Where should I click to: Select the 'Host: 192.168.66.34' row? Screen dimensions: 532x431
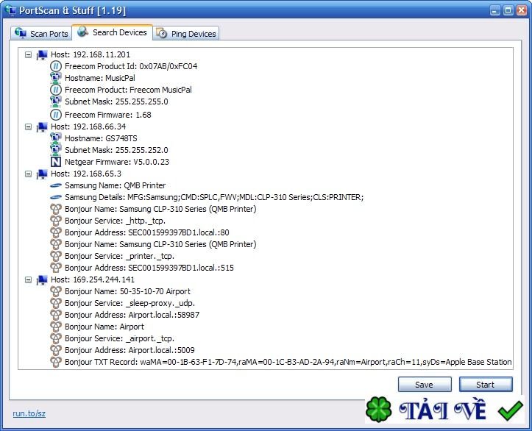88,127
